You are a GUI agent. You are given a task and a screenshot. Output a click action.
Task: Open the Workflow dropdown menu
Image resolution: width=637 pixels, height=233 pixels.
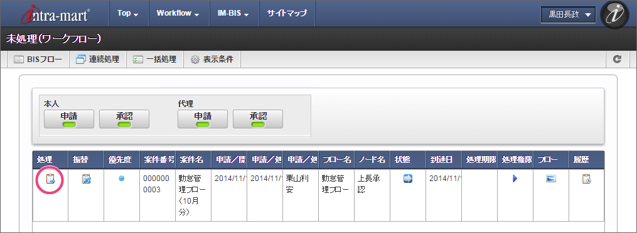(178, 13)
